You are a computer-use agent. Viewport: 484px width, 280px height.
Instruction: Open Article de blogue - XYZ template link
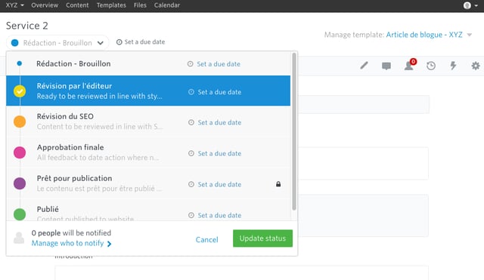[x=424, y=35]
